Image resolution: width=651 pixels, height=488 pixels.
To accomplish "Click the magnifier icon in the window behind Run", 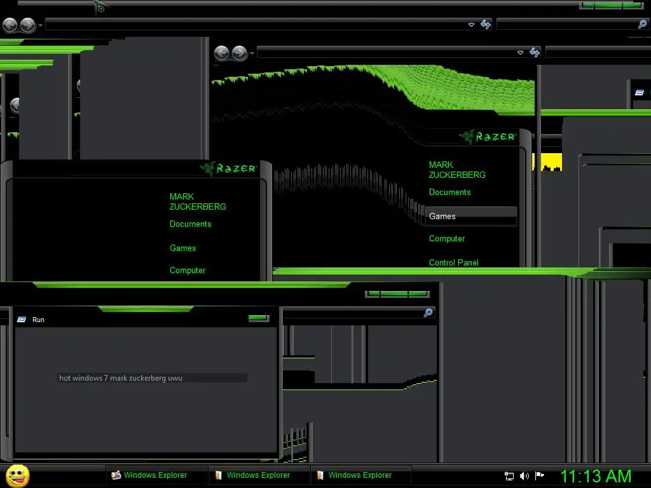I will click(x=428, y=313).
